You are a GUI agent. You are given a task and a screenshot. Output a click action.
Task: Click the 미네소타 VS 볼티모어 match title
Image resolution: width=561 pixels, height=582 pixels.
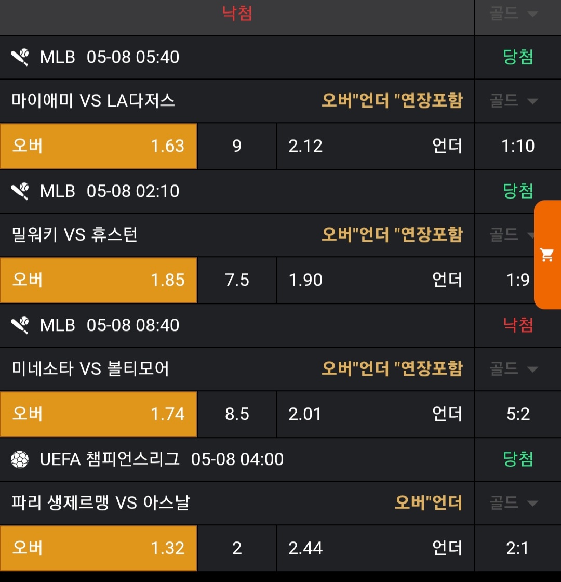click(90, 369)
